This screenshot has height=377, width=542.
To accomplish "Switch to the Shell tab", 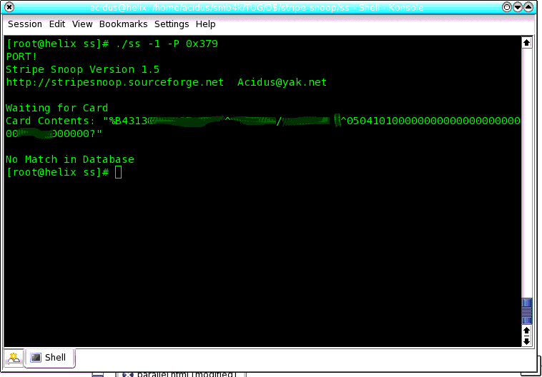I will pyautogui.click(x=49, y=357).
